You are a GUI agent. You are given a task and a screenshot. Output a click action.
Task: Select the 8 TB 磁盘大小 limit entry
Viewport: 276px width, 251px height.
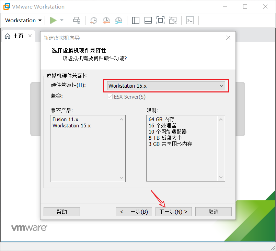[165, 138]
